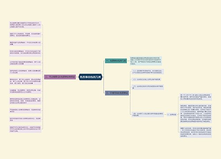Select the sub-node beginning with (一)
Screen dimensions: 221x159
click(148, 72)
